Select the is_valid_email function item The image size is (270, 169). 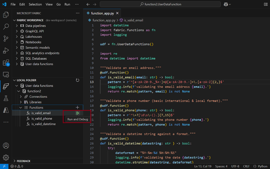click(x=41, y=113)
